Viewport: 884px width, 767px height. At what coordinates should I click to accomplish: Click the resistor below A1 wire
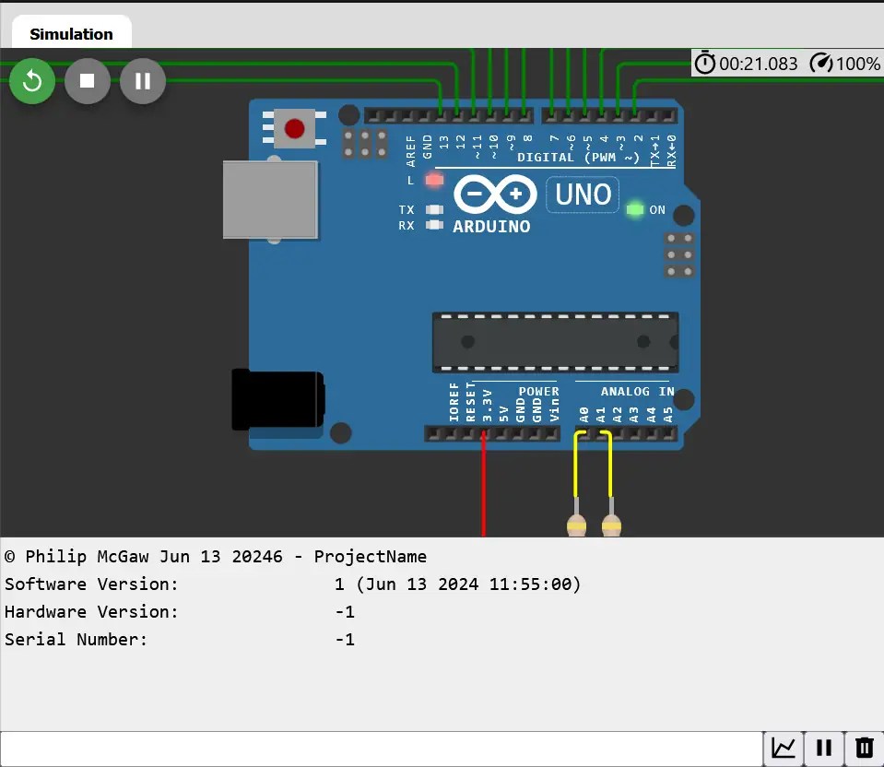click(611, 524)
